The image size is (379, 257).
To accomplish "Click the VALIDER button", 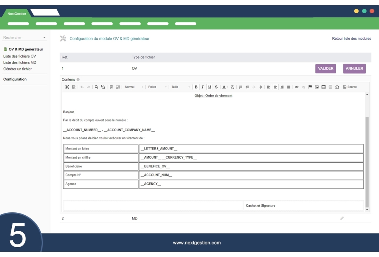I will coord(326,68).
